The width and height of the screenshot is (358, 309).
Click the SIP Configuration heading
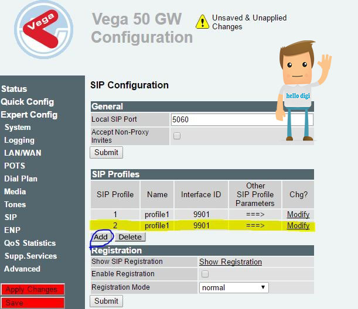[129, 85]
